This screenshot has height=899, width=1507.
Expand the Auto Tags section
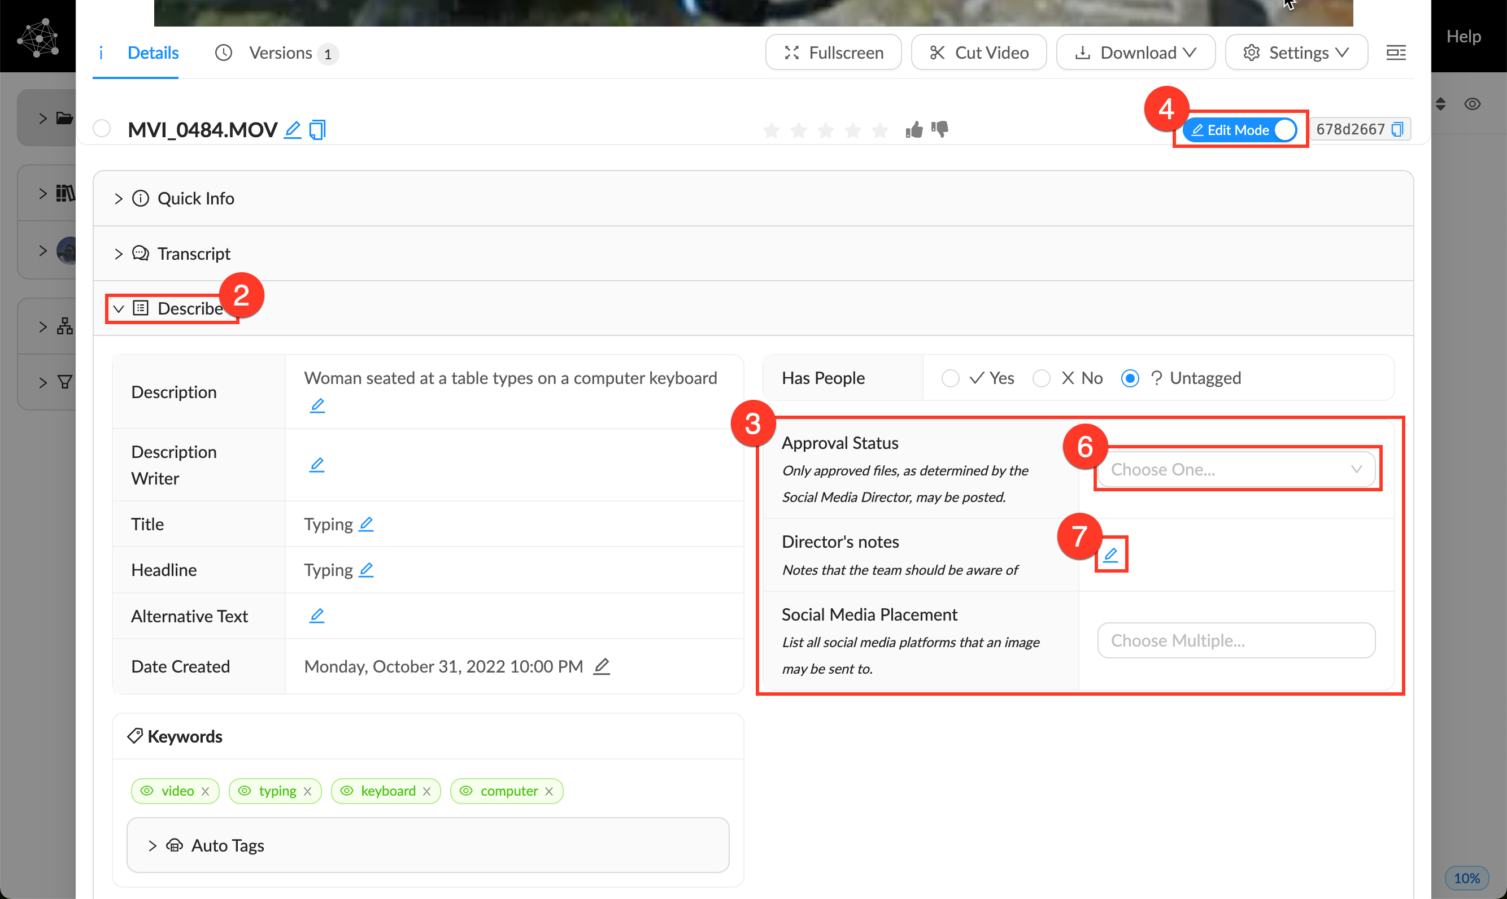coord(227,845)
